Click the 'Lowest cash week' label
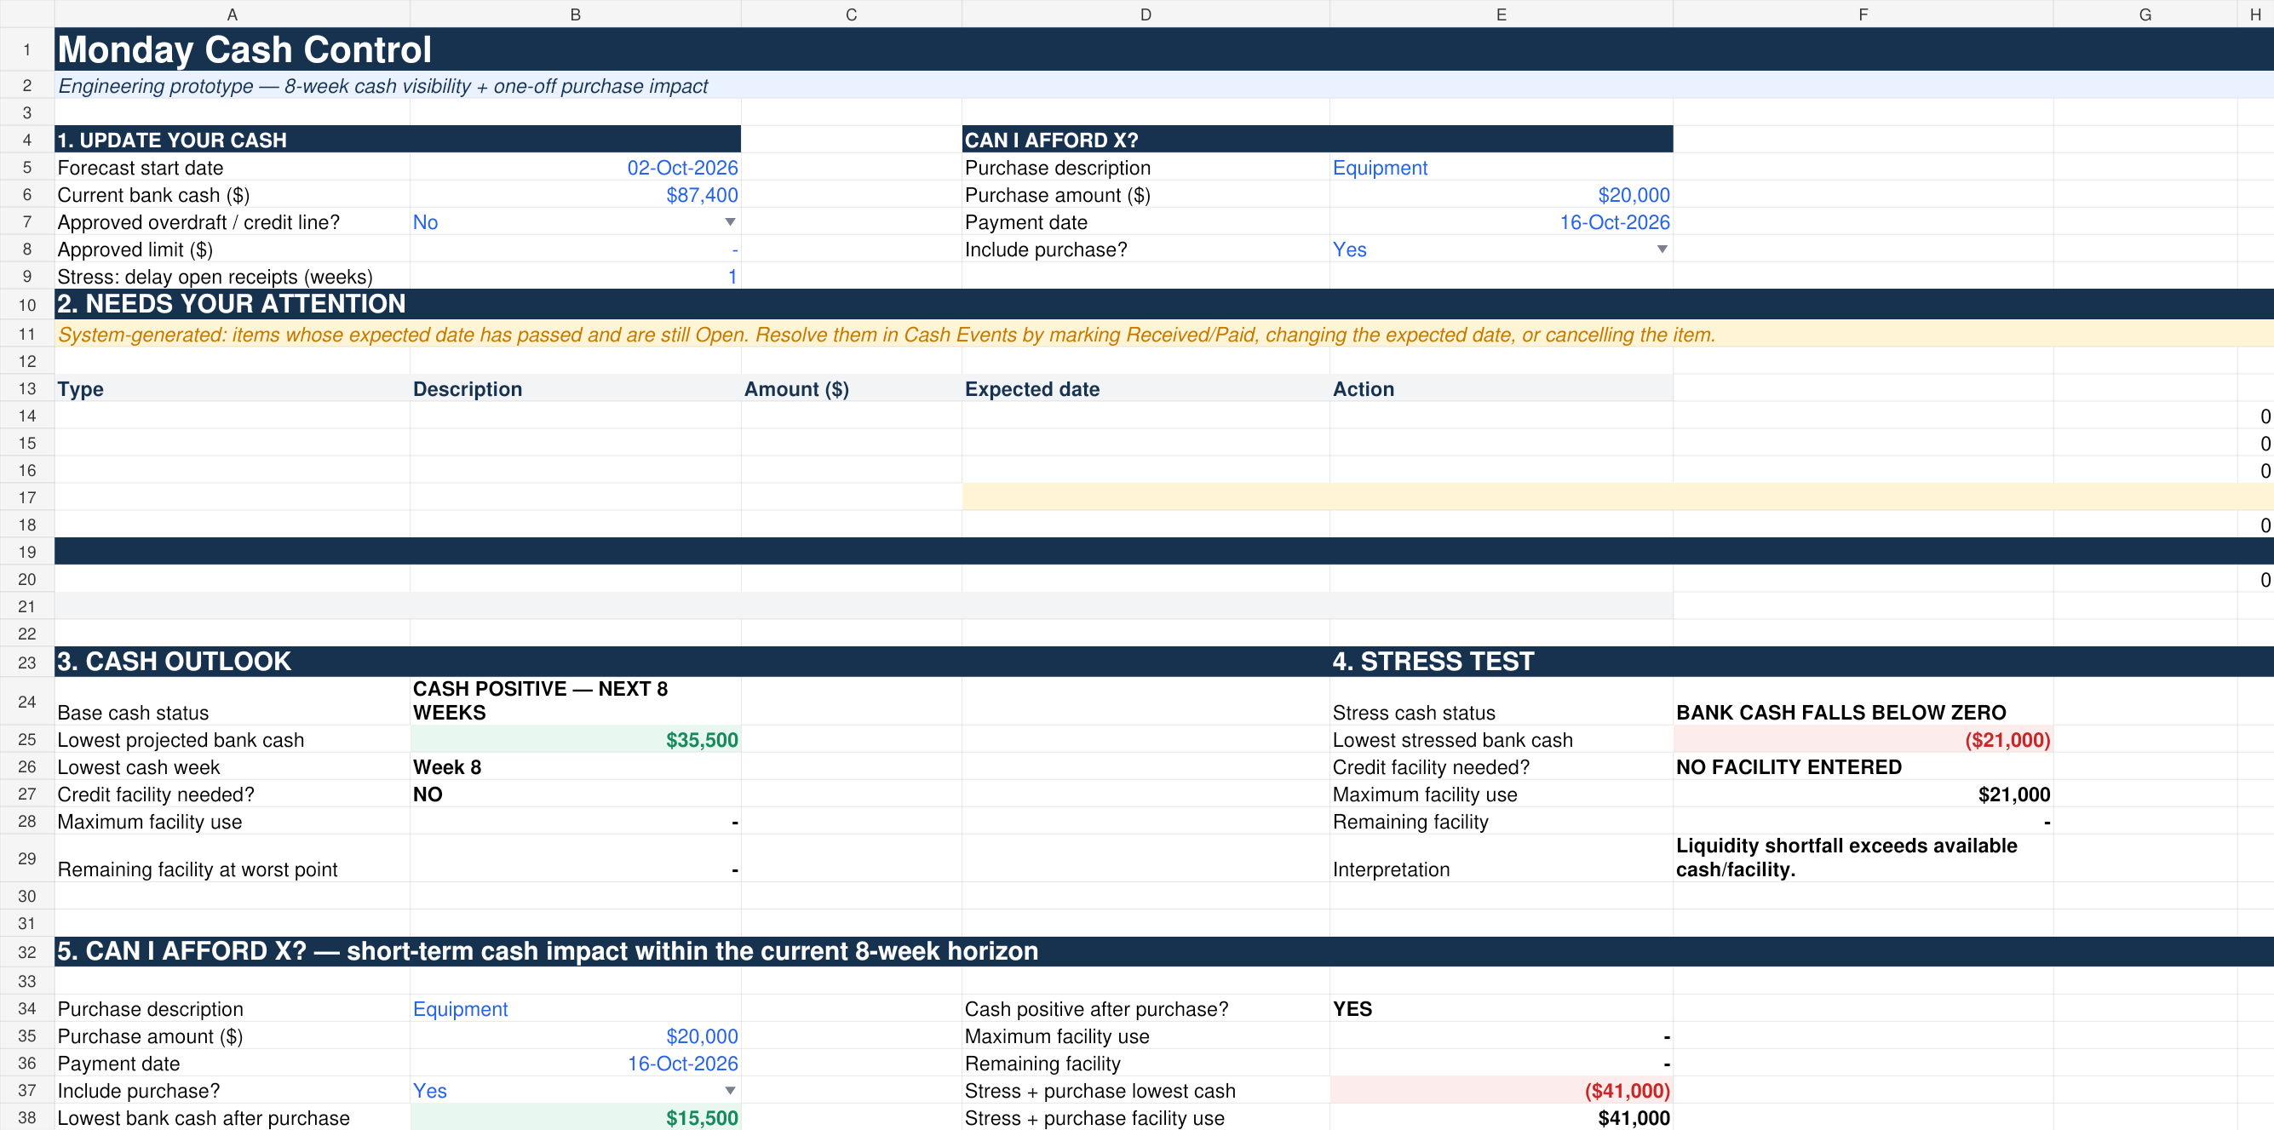2274x1130 pixels. pos(139,767)
